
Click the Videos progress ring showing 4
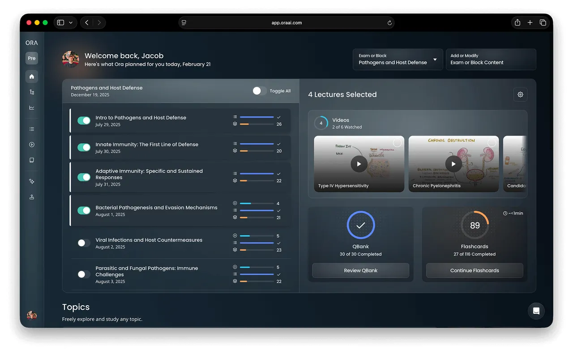click(321, 123)
